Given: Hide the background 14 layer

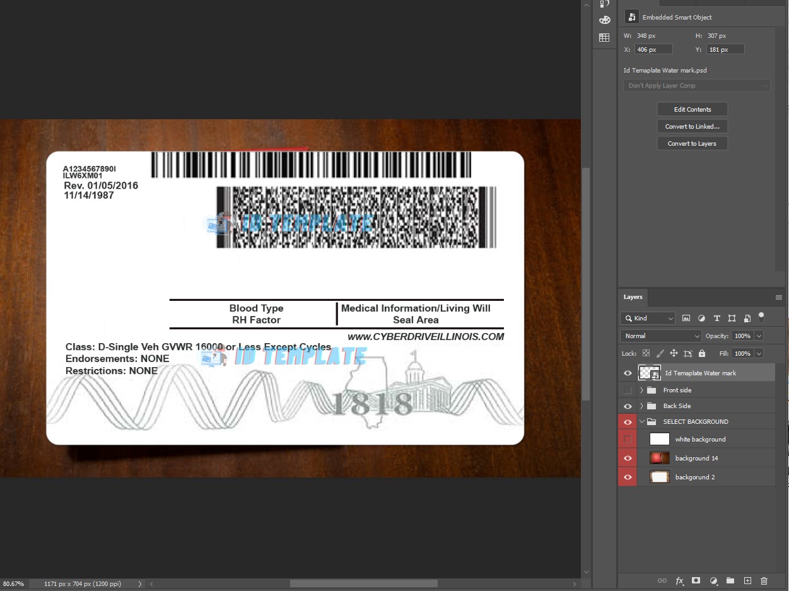Looking at the screenshot, I should (628, 458).
